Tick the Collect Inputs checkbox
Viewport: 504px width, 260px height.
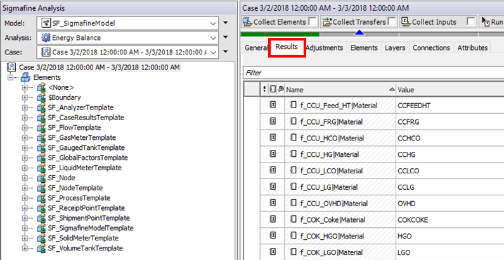tap(471, 22)
